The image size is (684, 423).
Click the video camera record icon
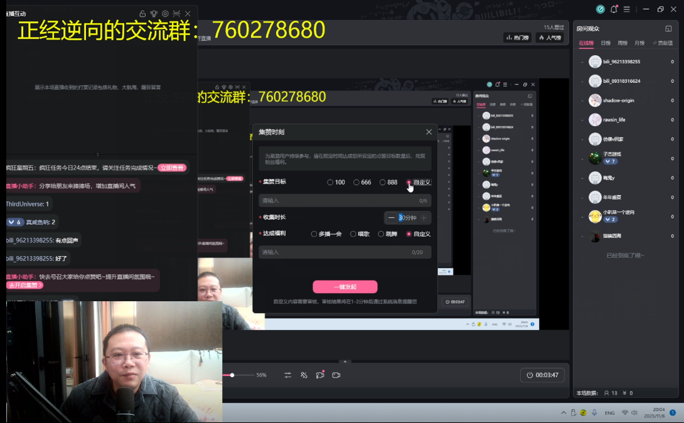tap(336, 375)
